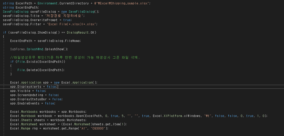Viewport: 284px width, 136px height.
Task: Click app.EnableEvents assignment
Action: click(33, 103)
